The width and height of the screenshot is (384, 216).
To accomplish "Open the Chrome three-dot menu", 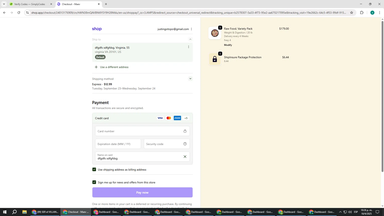I will [380, 13].
